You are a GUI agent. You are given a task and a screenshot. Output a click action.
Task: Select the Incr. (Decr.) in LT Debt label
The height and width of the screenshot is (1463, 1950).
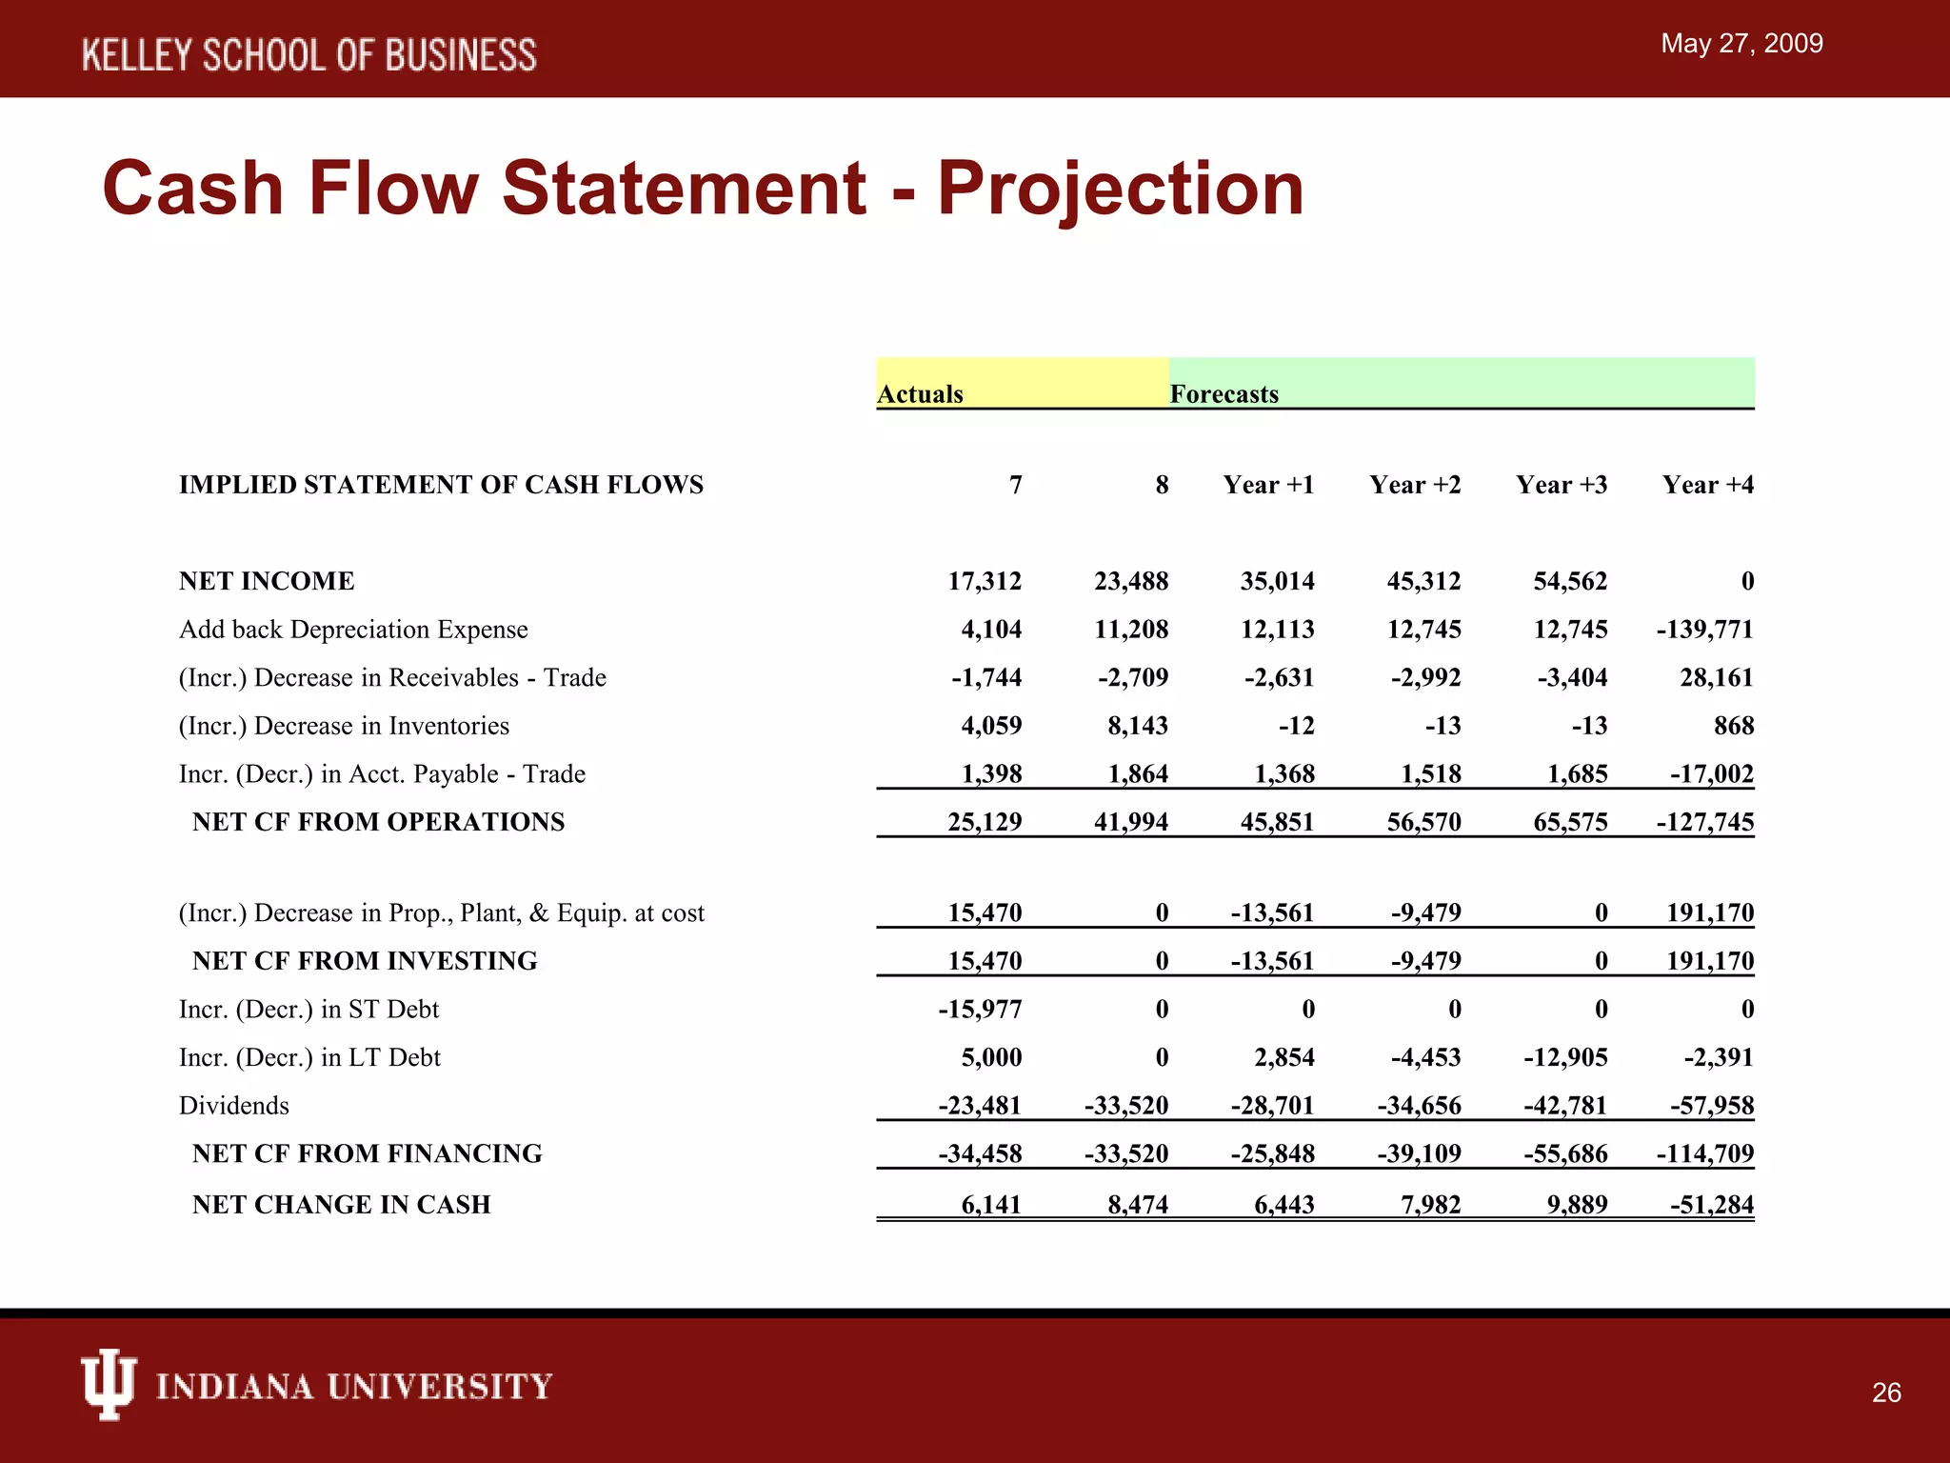pos(309,1058)
